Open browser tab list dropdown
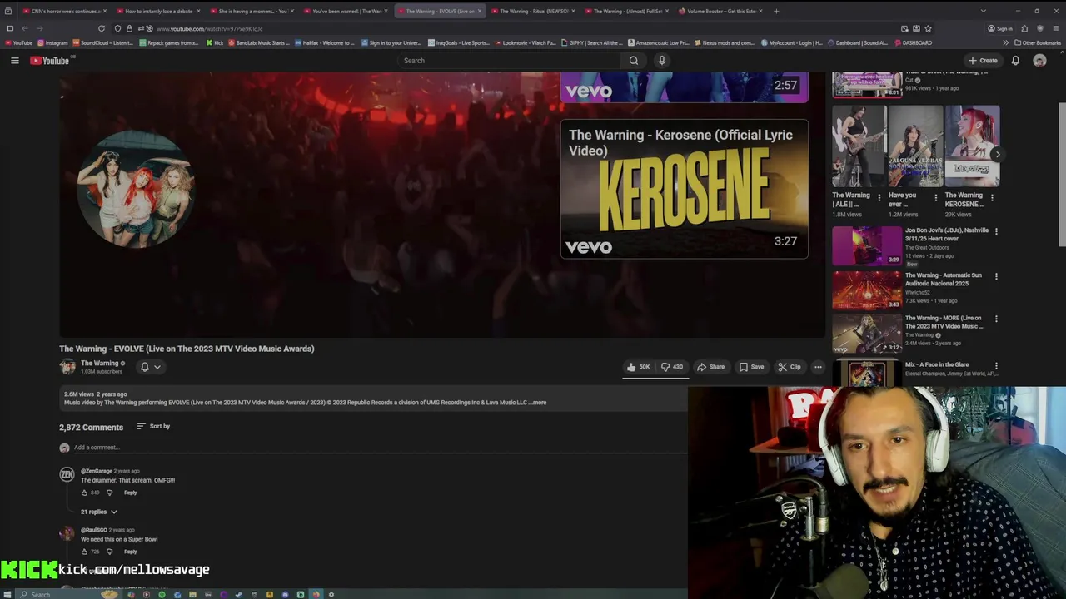 click(x=983, y=11)
